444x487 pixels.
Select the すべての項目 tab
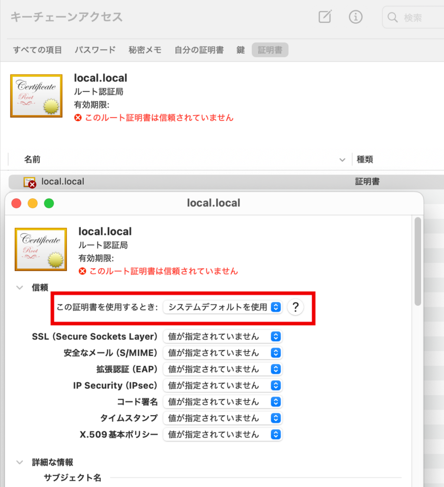click(x=38, y=50)
